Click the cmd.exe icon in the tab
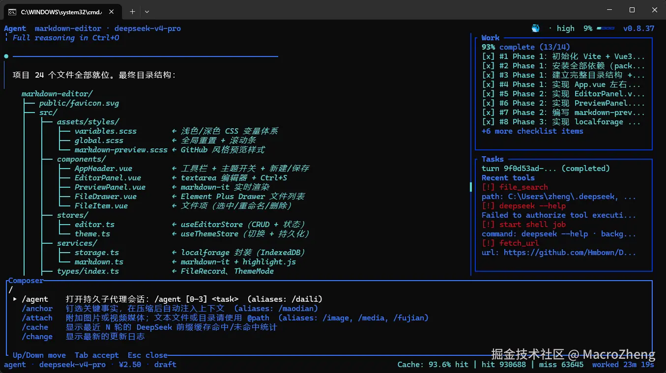666x373 pixels. tap(12, 11)
